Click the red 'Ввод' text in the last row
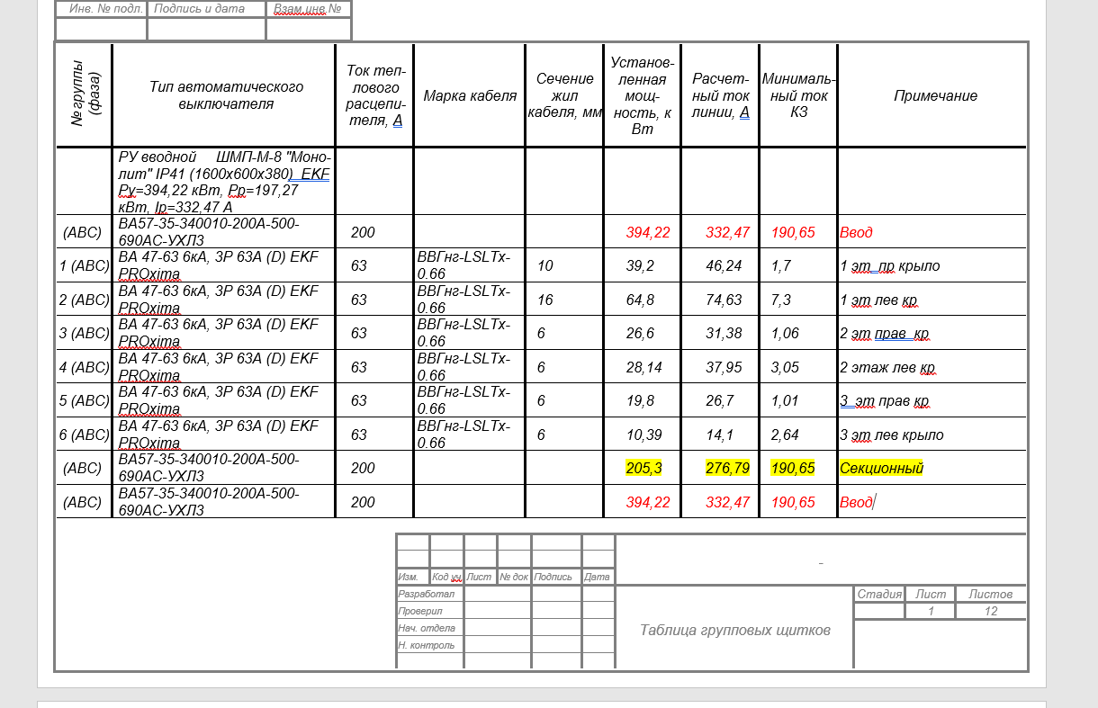The image size is (1098, 708). (x=856, y=502)
